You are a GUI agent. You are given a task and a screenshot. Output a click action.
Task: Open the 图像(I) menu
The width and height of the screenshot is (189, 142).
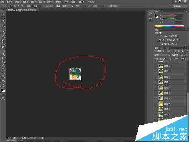pos(26,2)
